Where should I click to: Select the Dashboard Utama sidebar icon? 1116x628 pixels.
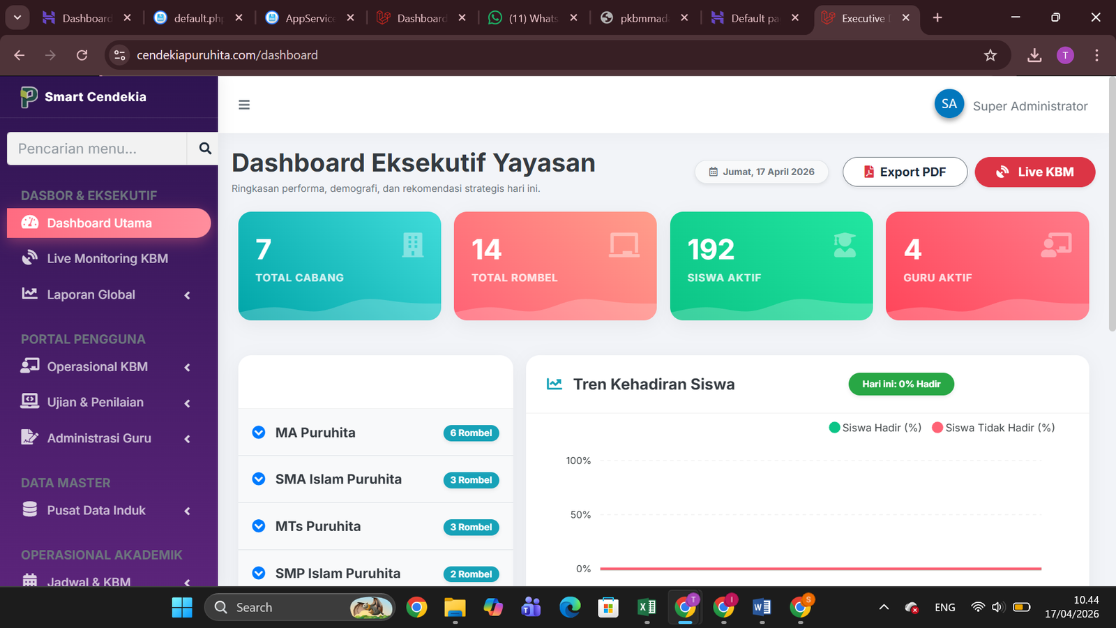pyautogui.click(x=29, y=223)
